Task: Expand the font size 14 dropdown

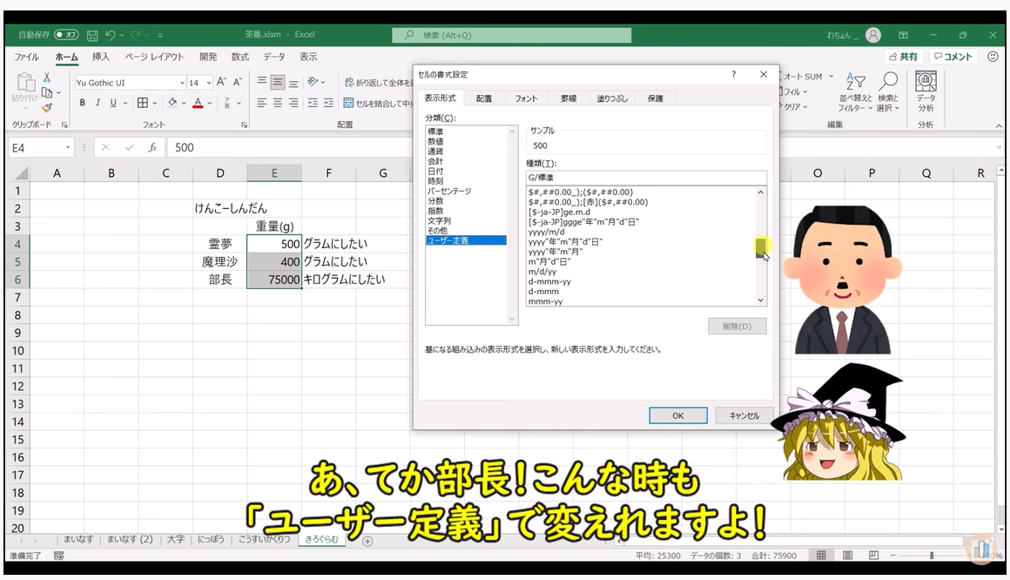Action: click(x=207, y=83)
